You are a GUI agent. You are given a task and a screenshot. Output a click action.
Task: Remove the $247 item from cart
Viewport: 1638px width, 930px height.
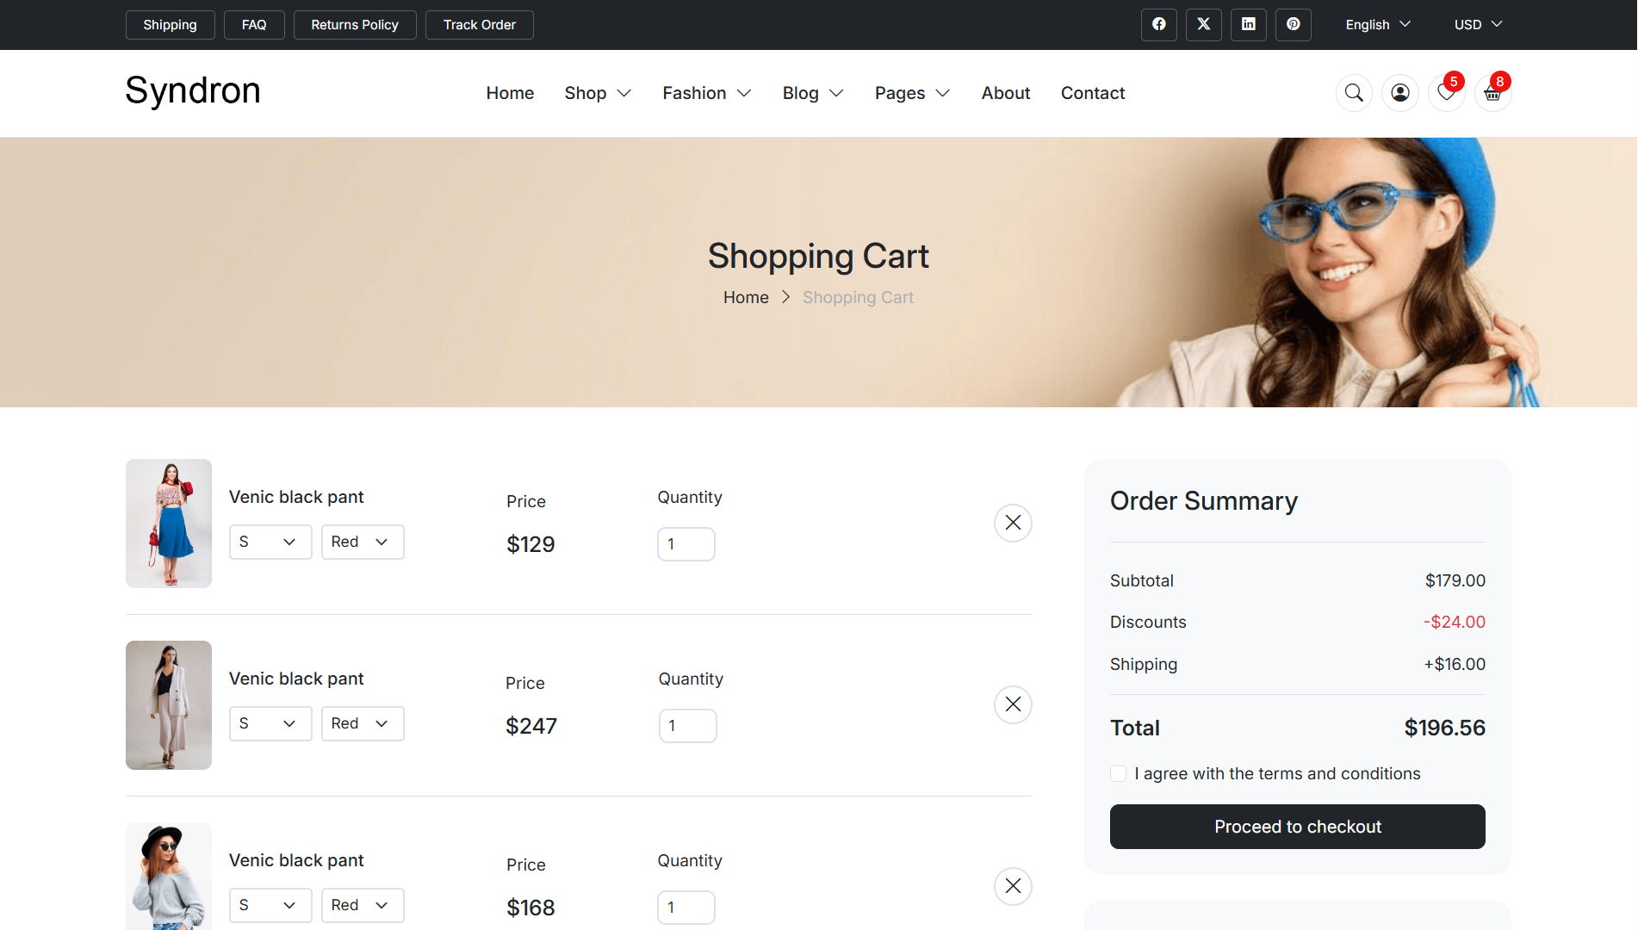(1014, 704)
